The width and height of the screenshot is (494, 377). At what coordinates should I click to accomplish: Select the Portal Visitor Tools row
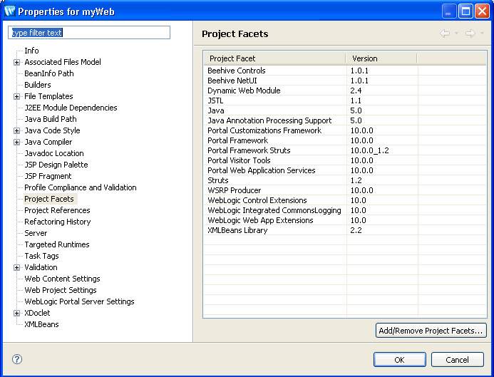click(x=345, y=160)
